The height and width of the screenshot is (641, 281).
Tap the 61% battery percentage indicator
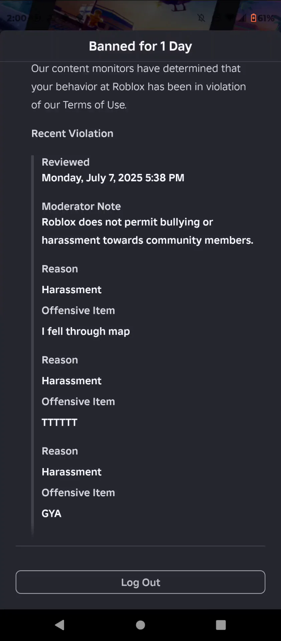(x=266, y=18)
